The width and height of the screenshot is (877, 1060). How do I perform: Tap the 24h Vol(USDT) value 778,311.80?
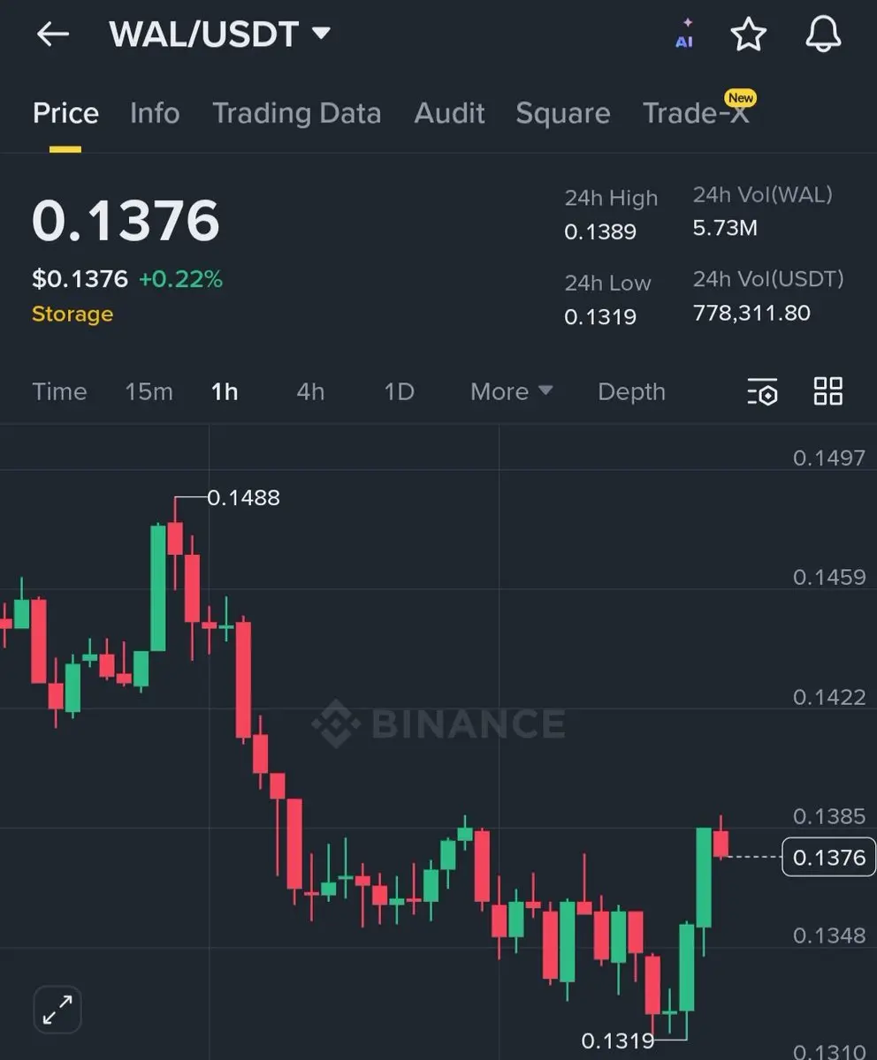point(751,312)
